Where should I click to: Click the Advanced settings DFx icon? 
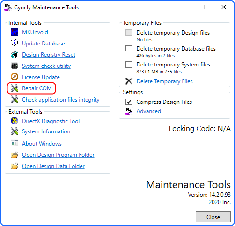click(x=129, y=111)
